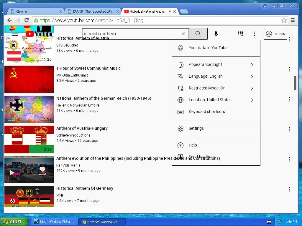Open the YouTube apps grid
The image size is (302, 226).
[240, 34]
